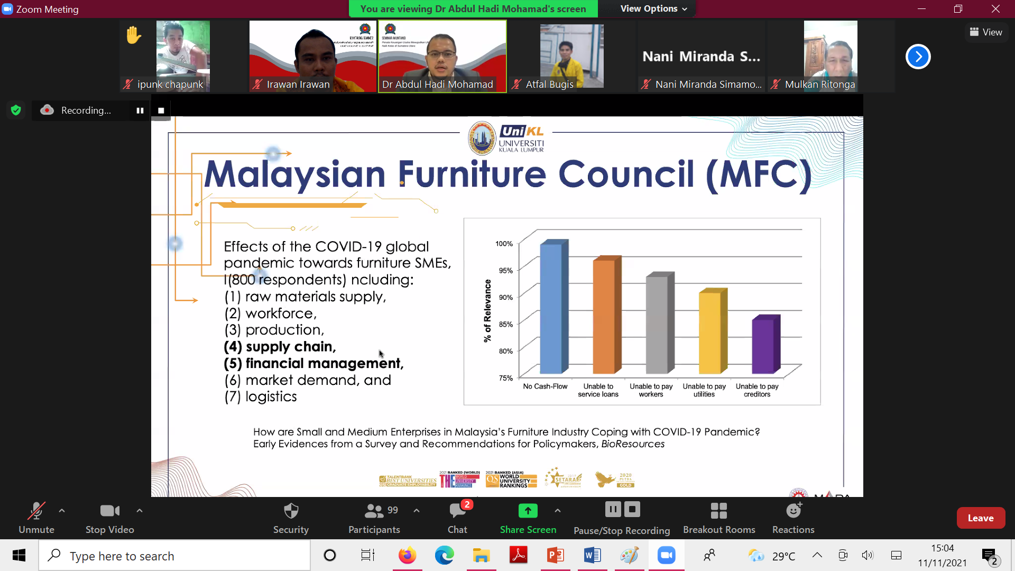Pause recording in bottom toolbar
Viewport: 1015px width, 571px height.
coord(613,509)
